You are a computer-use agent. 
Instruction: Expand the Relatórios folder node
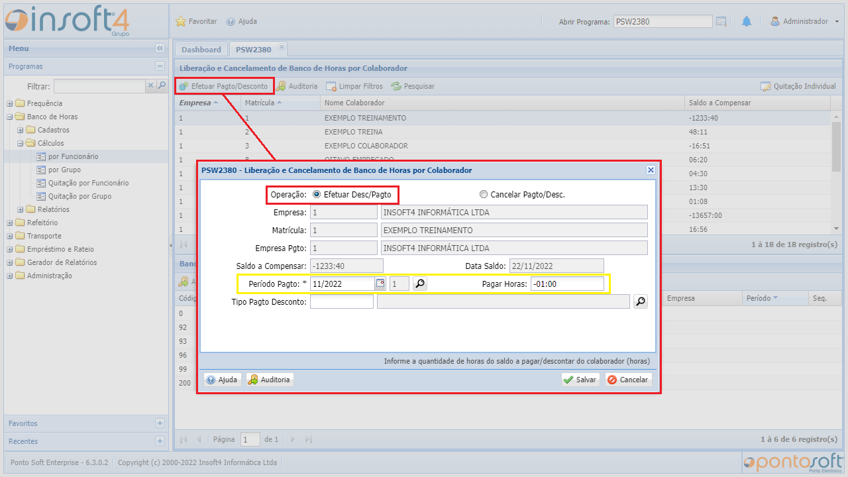point(21,209)
